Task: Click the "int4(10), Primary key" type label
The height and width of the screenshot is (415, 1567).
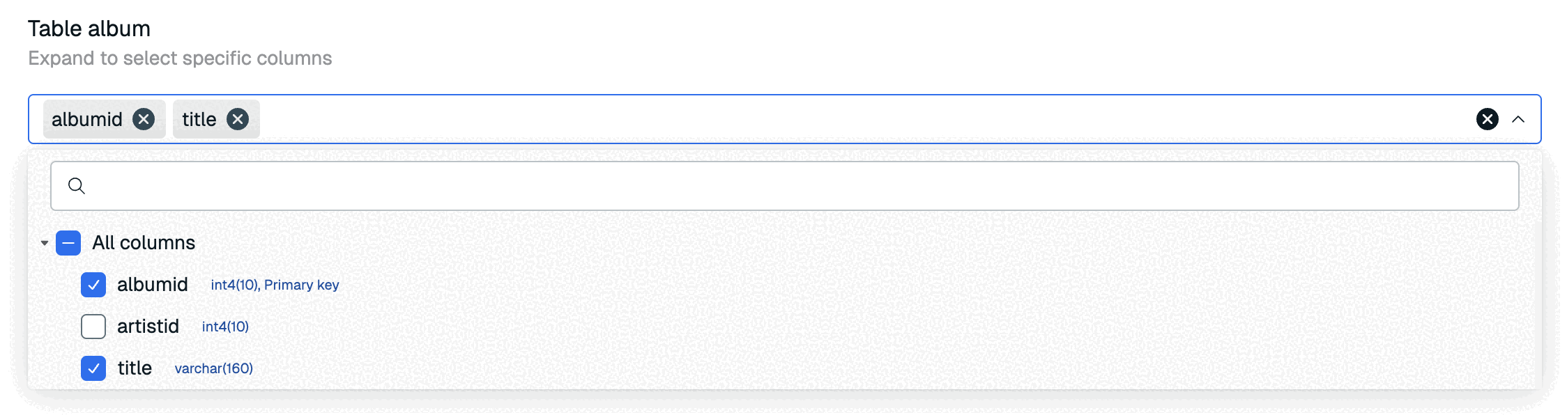Action: click(275, 285)
